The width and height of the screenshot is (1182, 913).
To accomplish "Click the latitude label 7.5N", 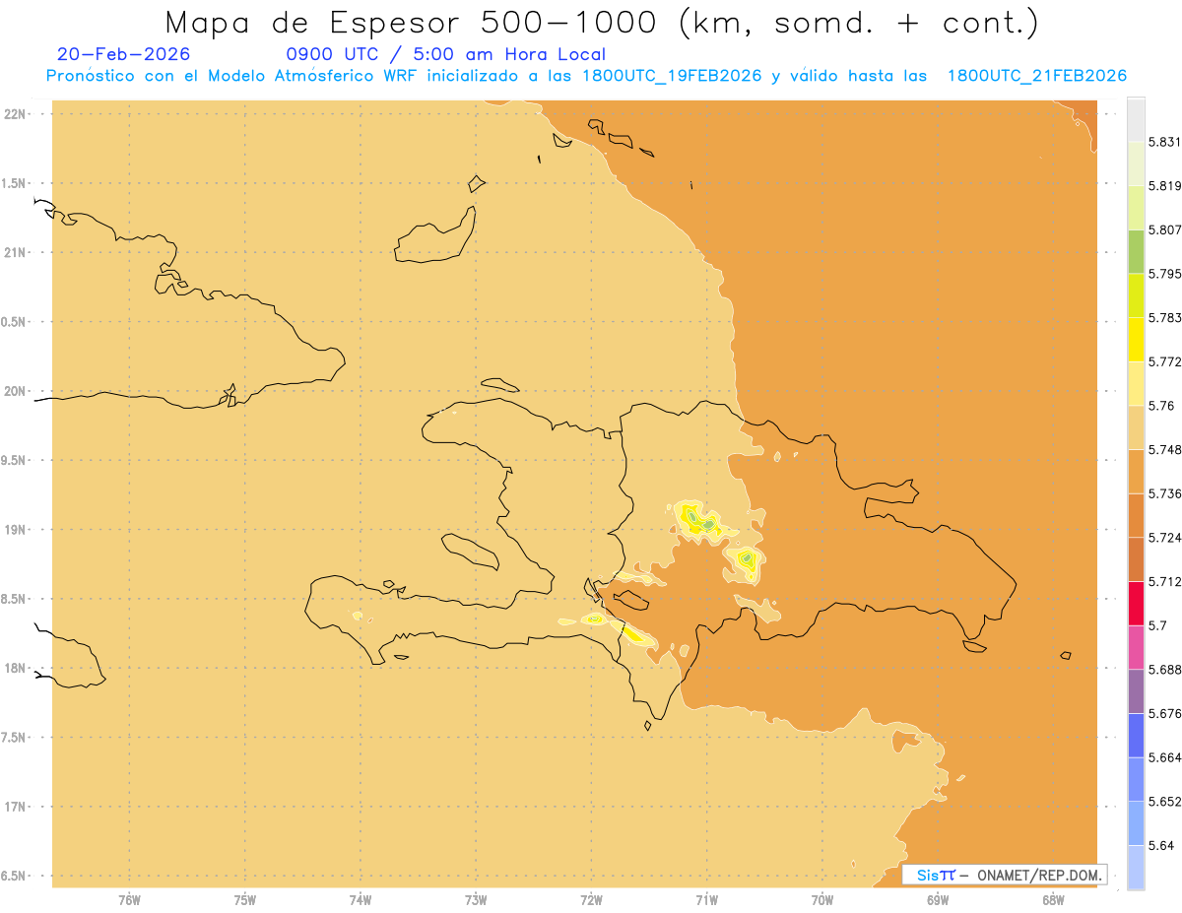I will click(x=14, y=738).
